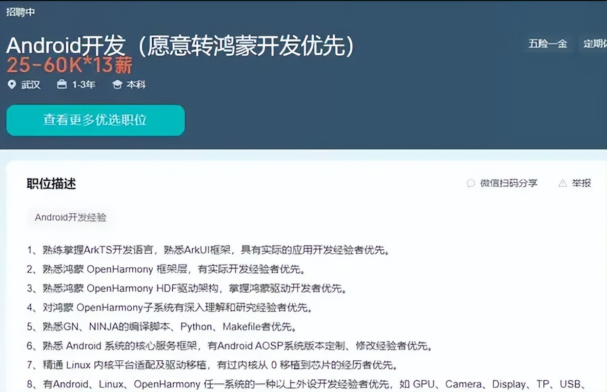The image size is (607, 392).
Task: Click the briefcase icon beside 1-3年
Action: (62, 85)
